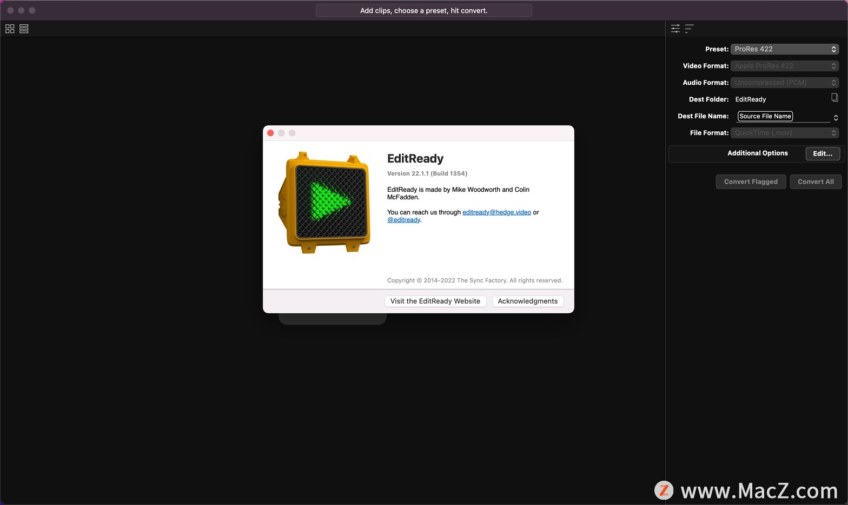Open the @editready link

(404, 220)
